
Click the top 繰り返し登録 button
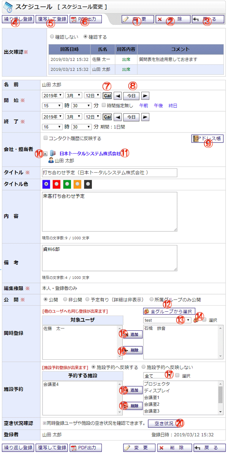(x=18, y=19)
